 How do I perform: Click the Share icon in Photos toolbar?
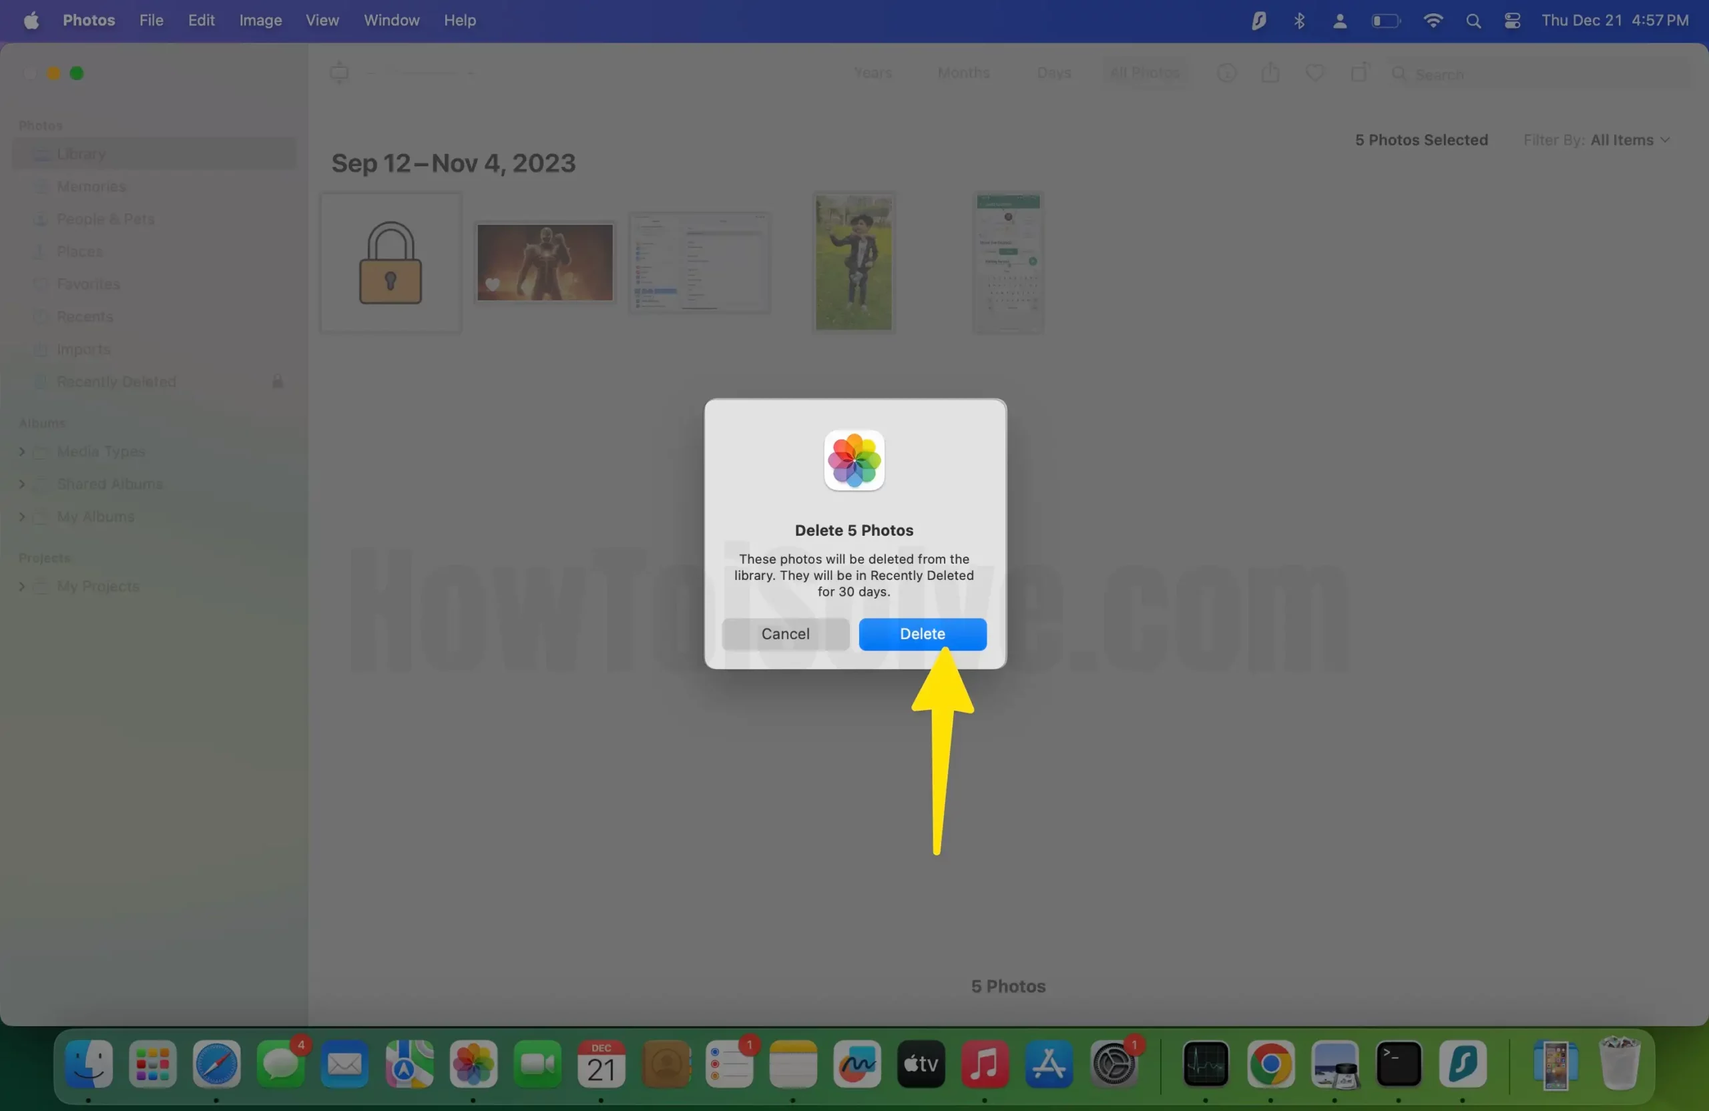click(1270, 72)
